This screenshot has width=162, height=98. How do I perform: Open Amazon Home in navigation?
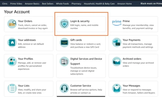point(124,4)
